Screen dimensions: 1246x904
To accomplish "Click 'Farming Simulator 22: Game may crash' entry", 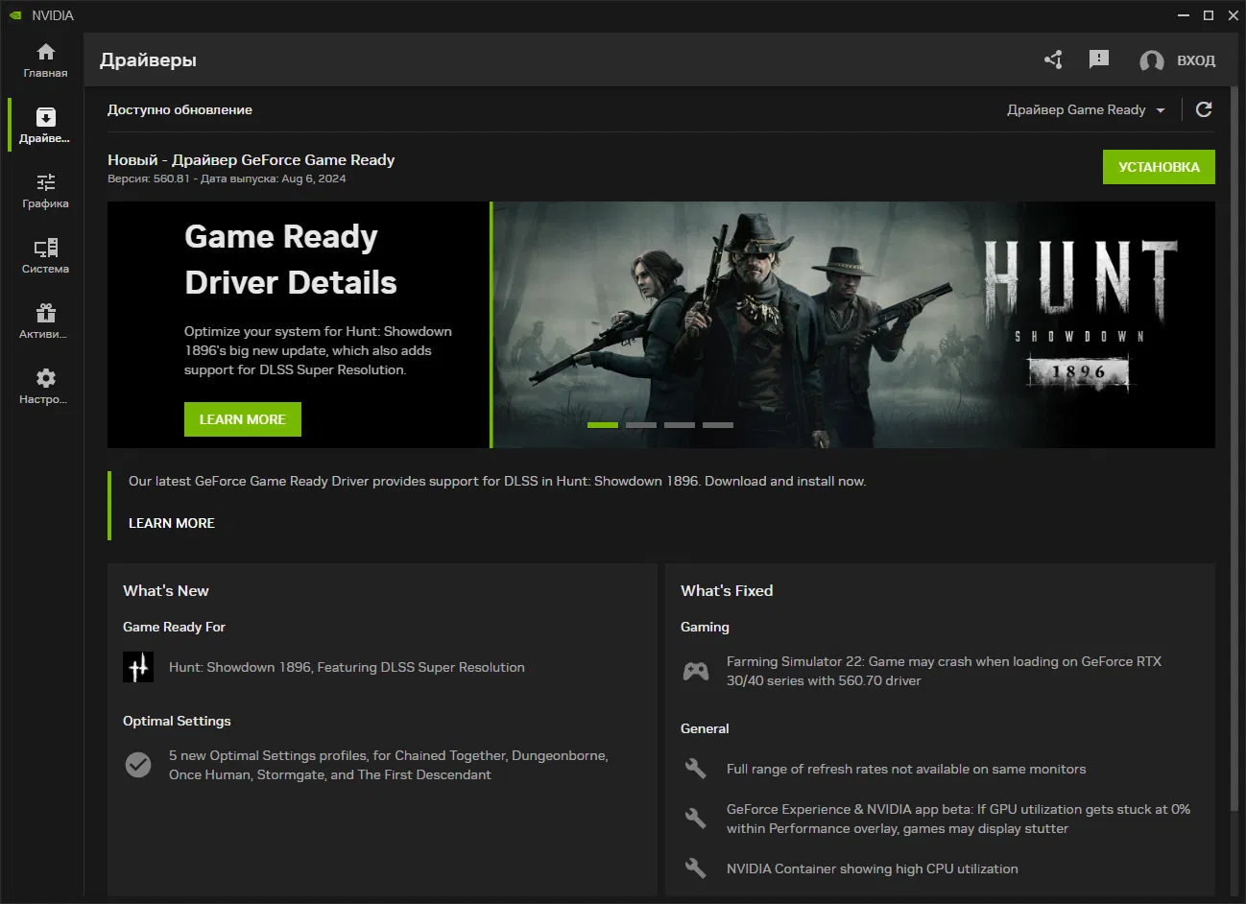I will click(x=944, y=671).
